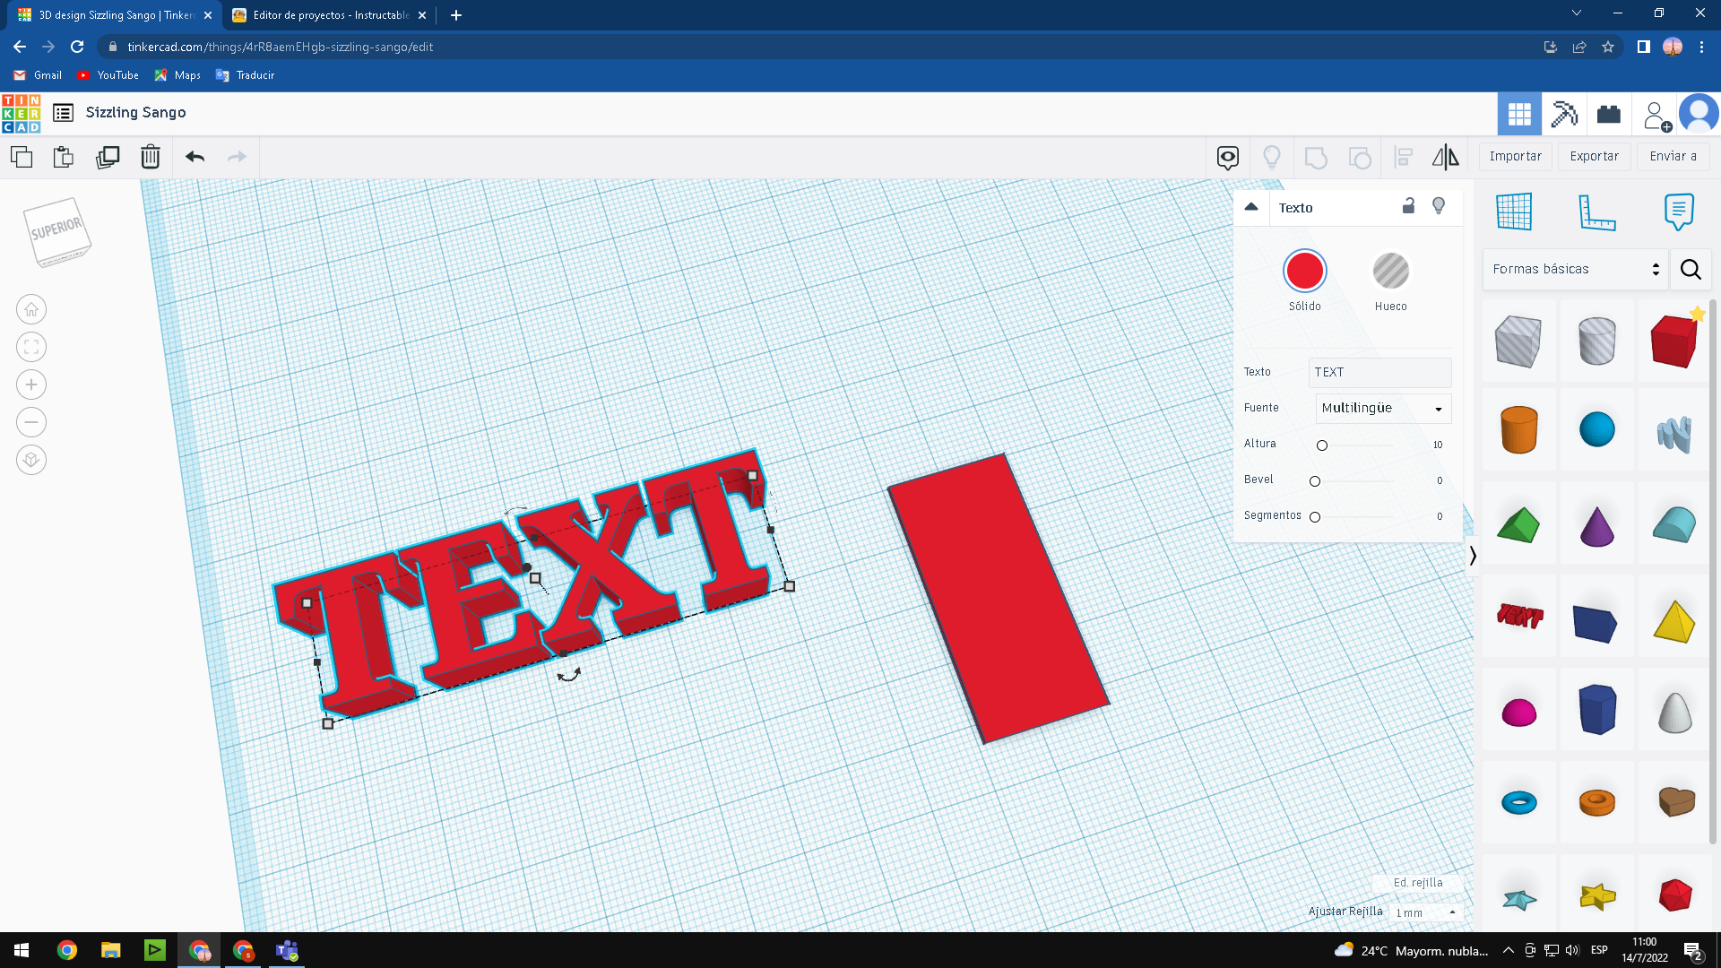This screenshot has width=1721, height=968.
Task: Click the Export button in toolbar
Action: tap(1594, 156)
